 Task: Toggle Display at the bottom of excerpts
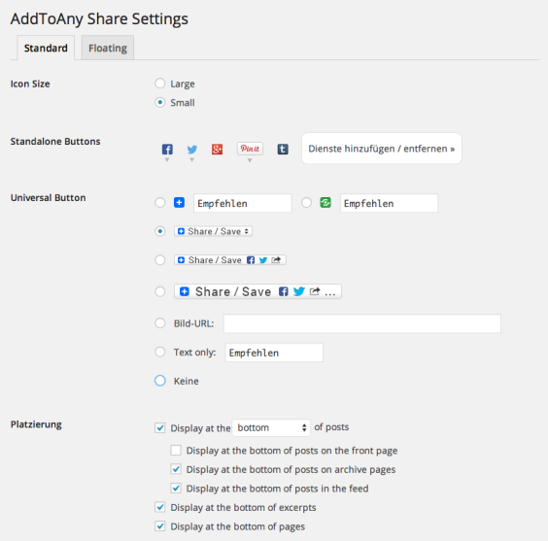(x=160, y=507)
